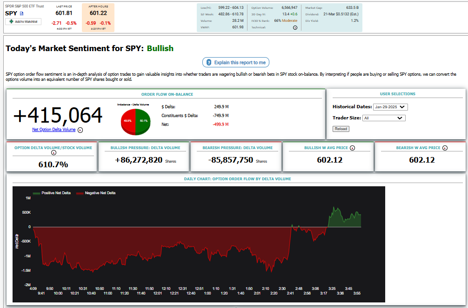Click the 3:55 time label on chart axis

click(357, 294)
